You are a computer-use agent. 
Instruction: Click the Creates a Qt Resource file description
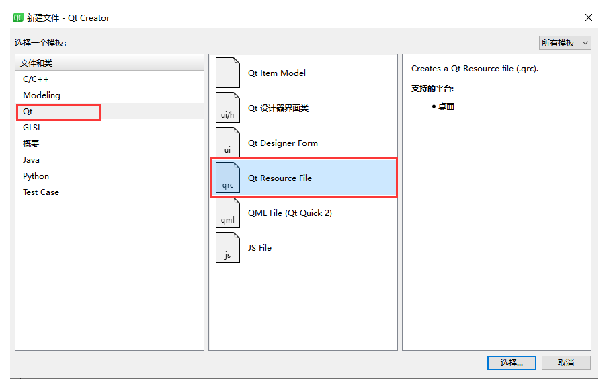pos(475,69)
